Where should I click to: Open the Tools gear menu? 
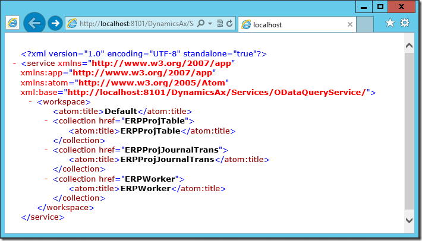coord(405,23)
